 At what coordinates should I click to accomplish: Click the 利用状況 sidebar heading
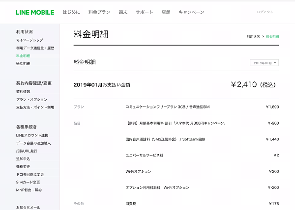25,32
